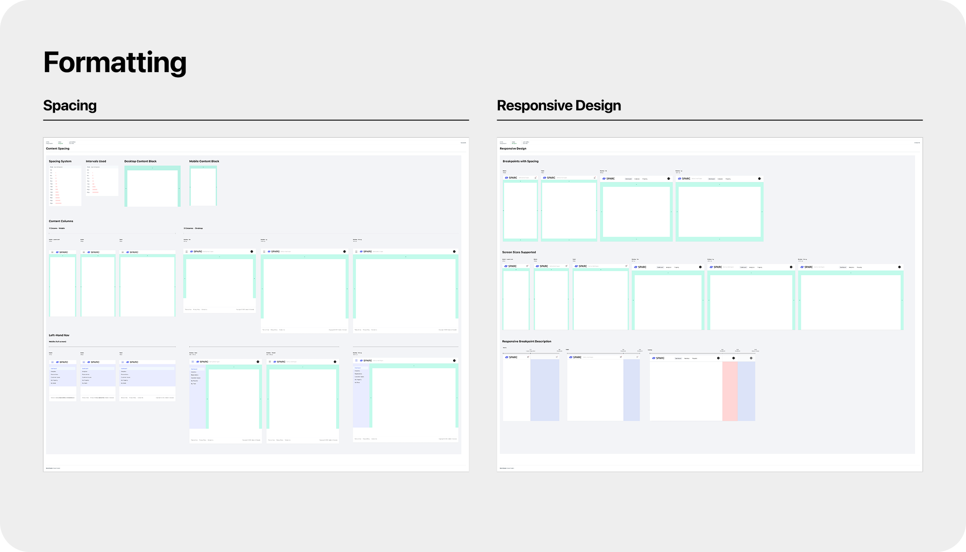This screenshot has width=966, height=552.
Task: Click SPARC logo in first Responsive Breakpoint Description mockup
Action: click(x=511, y=357)
